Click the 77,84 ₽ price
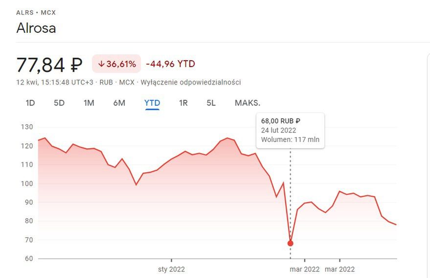The width and height of the screenshot is (430, 278). tap(49, 65)
